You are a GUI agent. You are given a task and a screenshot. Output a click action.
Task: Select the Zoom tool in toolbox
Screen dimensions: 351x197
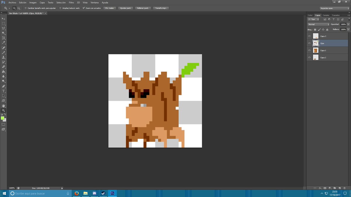coord(4,111)
